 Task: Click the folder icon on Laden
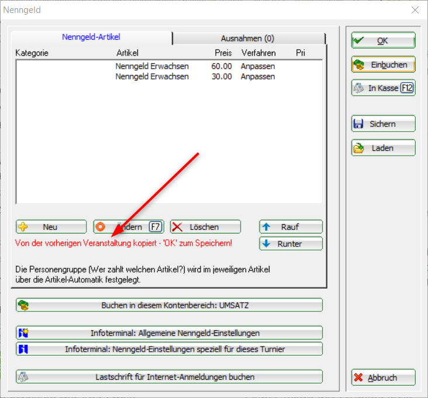tap(358, 147)
